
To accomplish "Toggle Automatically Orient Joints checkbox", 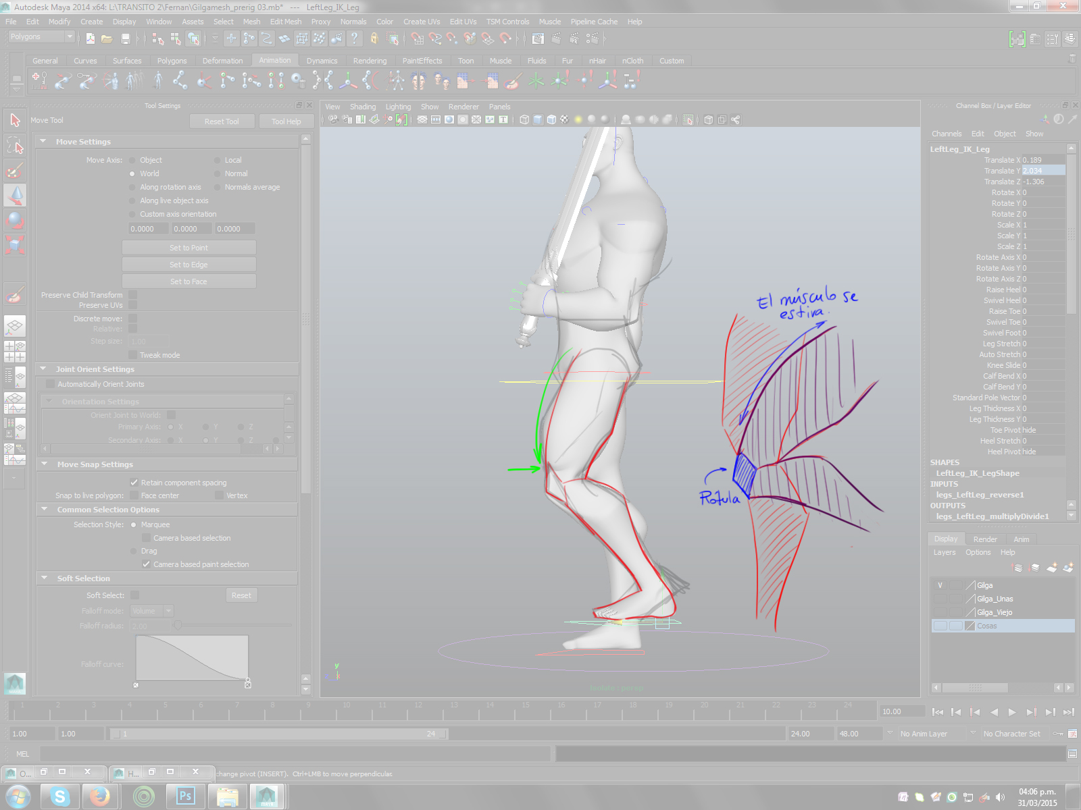I will (x=50, y=384).
